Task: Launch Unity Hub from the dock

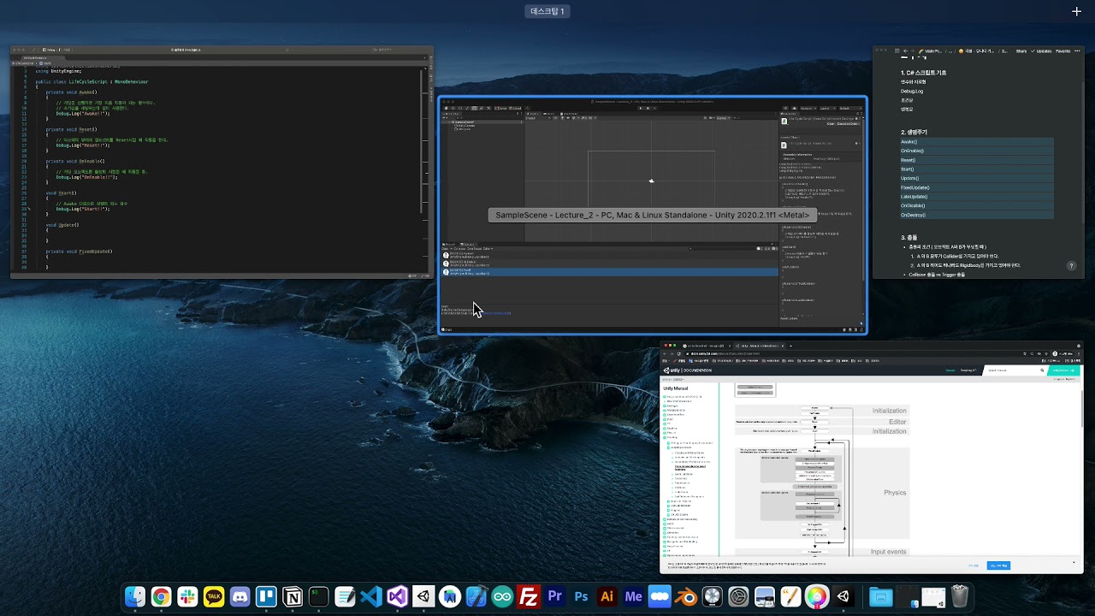Action: pyautogui.click(x=423, y=596)
